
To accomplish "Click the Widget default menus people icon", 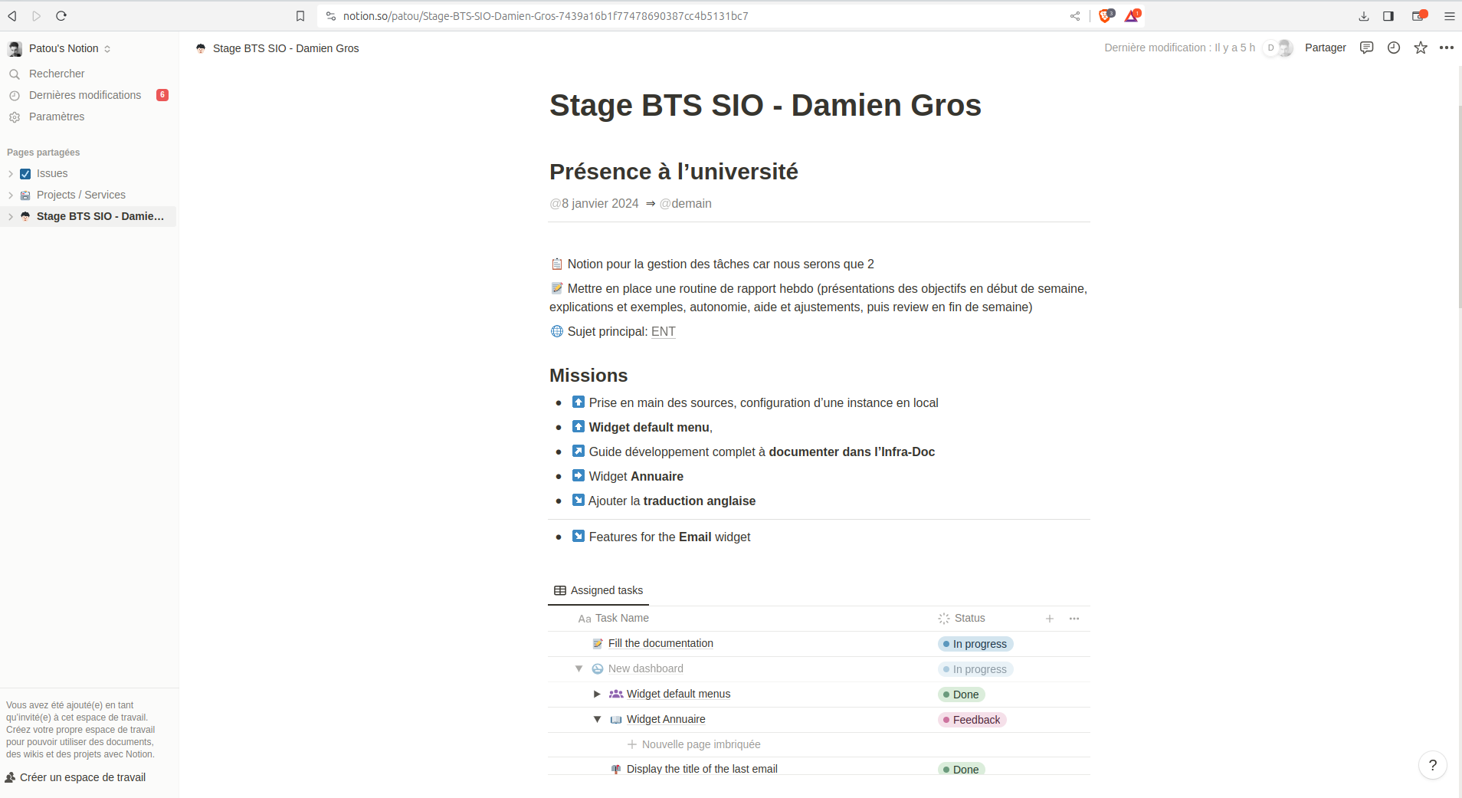I will [616, 695].
